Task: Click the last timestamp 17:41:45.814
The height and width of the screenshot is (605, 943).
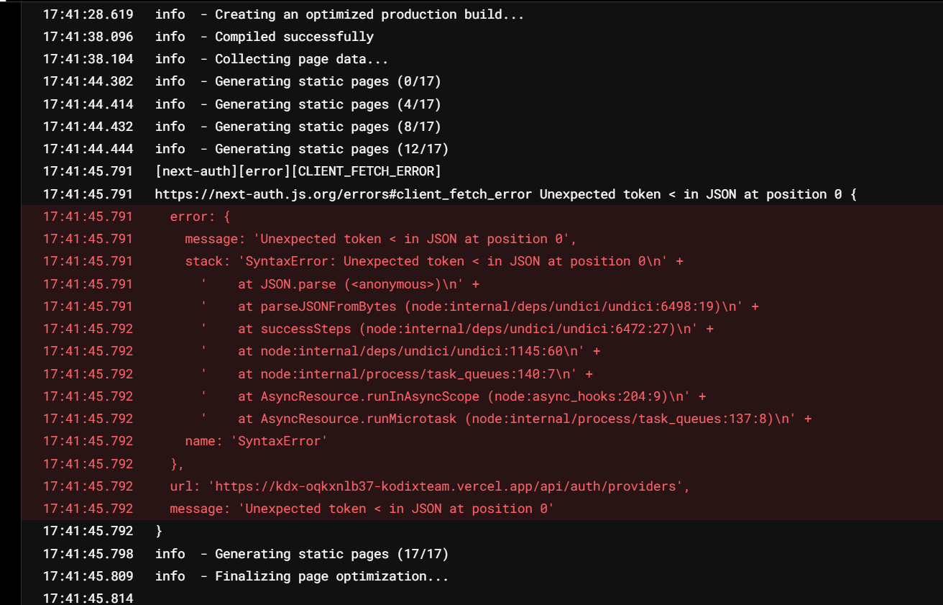Action: (x=88, y=599)
